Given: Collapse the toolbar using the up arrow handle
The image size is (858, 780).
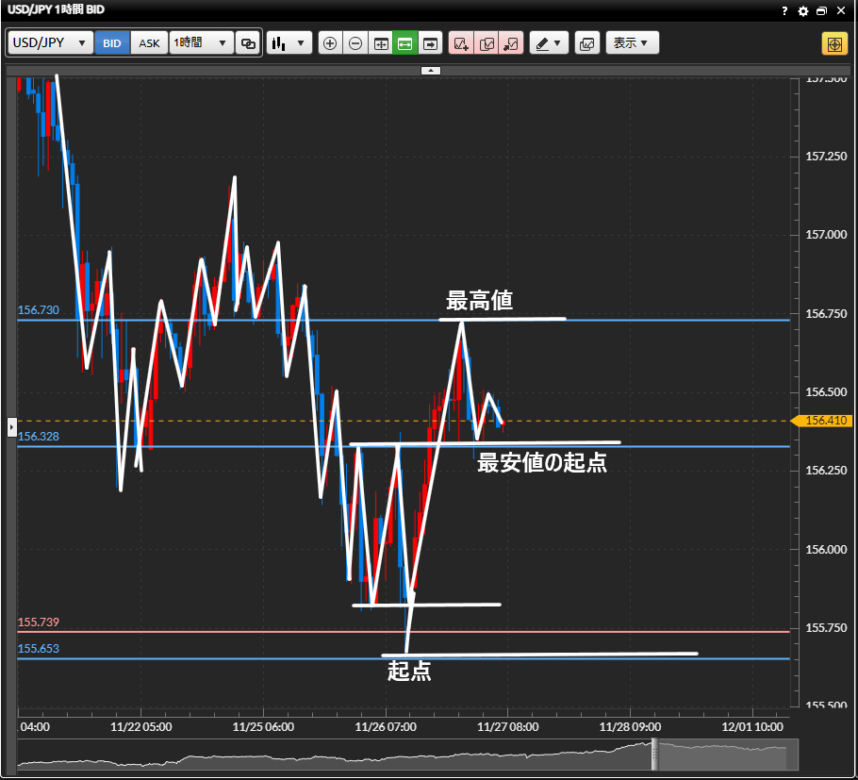Looking at the screenshot, I should coord(429,71).
